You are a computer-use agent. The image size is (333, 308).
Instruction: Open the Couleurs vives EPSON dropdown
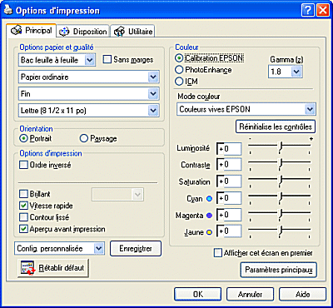tap(246, 109)
